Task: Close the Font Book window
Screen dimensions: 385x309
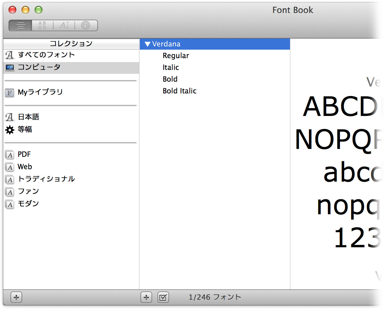Action: pyautogui.click(x=12, y=10)
